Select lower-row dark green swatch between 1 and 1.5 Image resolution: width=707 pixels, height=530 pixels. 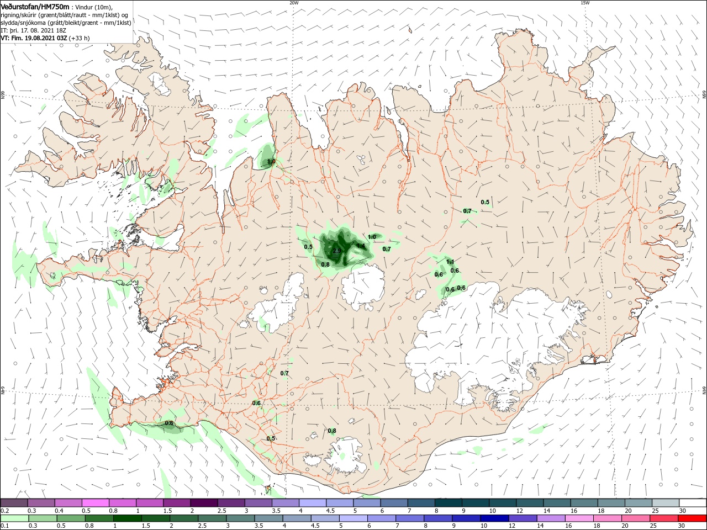pyautogui.click(x=128, y=518)
